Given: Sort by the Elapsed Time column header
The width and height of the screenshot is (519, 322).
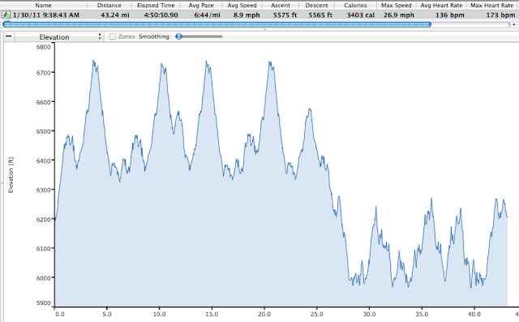Looking at the screenshot, I should point(156,6).
